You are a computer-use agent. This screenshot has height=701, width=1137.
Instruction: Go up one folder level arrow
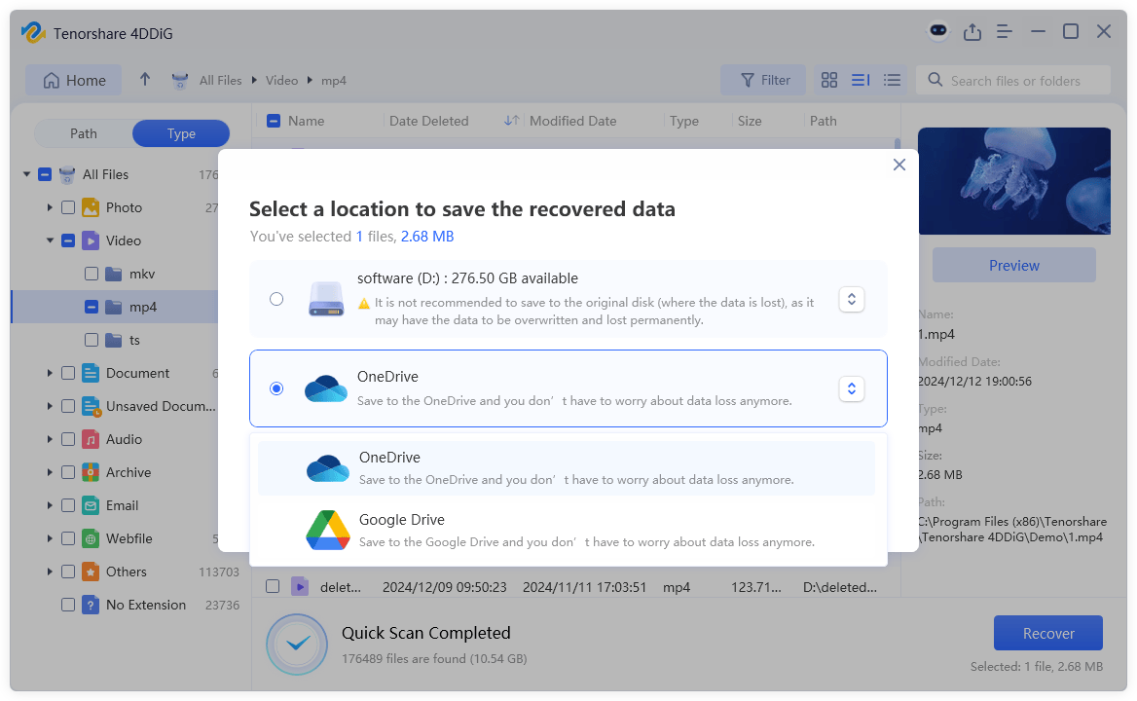pos(145,80)
